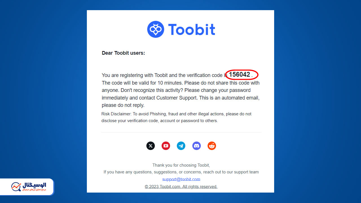Click the "valid for 10 minutes" sentence
The width and height of the screenshot is (361, 203).
click(142, 83)
